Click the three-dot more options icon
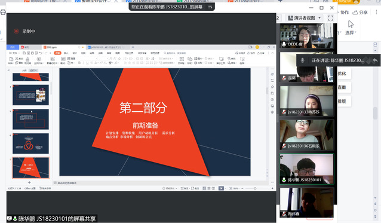Screen dimensions: 381x223 [x=376, y=12]
